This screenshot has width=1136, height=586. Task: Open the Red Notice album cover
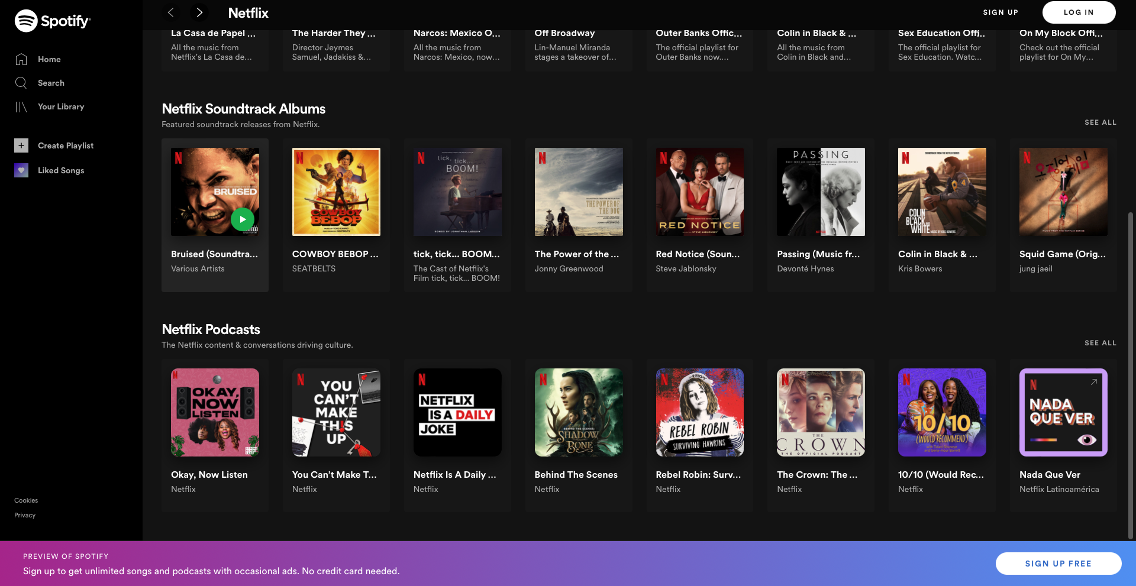coord(699,192)
